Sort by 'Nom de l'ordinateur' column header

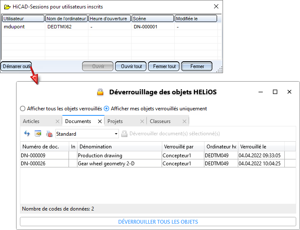[x=66, y=19]
